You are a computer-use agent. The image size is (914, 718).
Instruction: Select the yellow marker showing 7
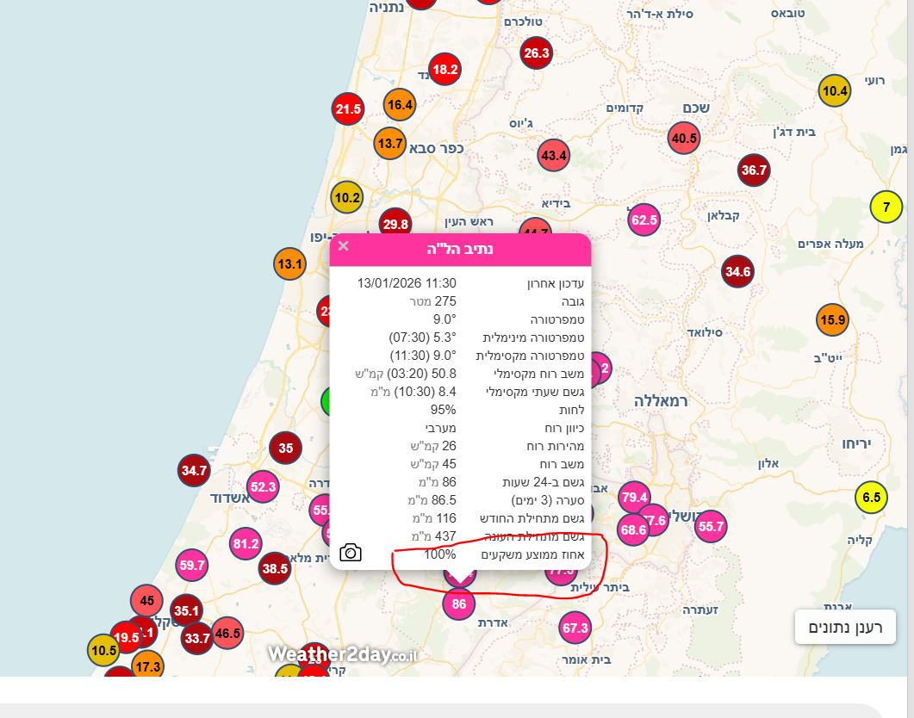(x=886, y=207)
